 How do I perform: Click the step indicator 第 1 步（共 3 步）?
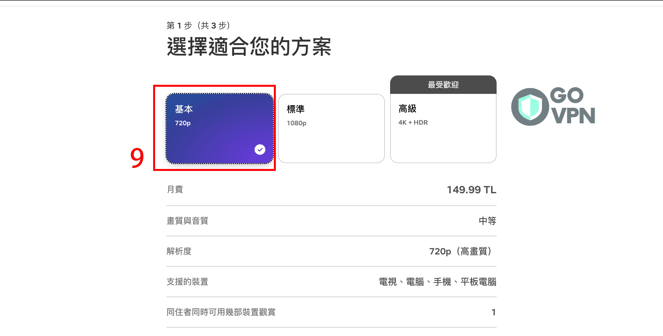198,26
